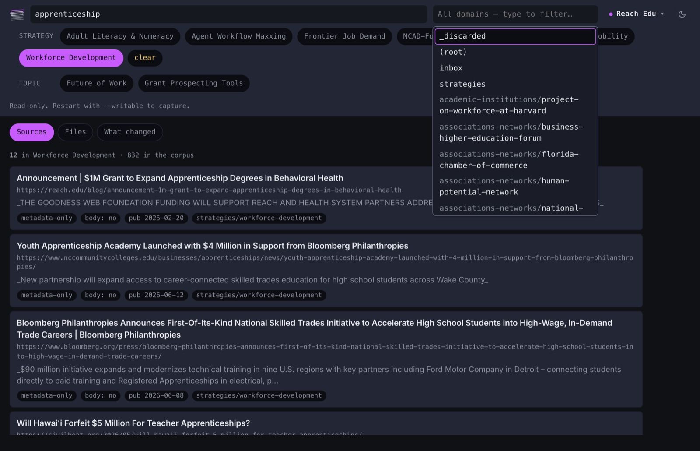
Task: Open the nccommunitycolleges.edu URL
Action: [325, 262]
